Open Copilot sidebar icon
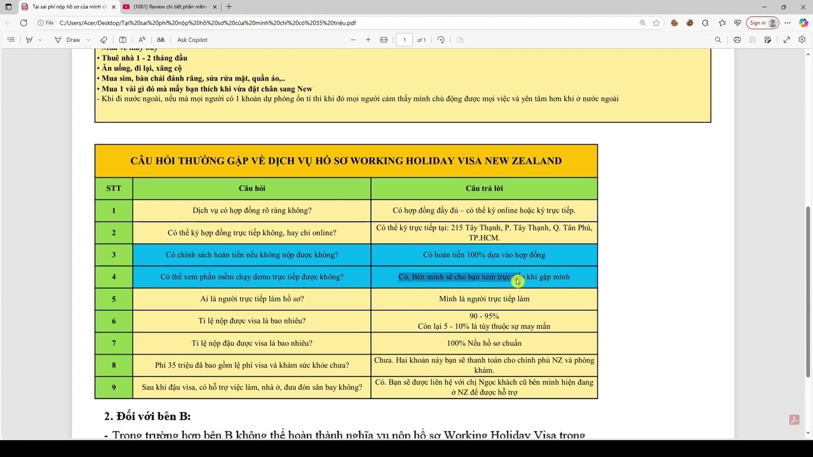 (803, 23)
